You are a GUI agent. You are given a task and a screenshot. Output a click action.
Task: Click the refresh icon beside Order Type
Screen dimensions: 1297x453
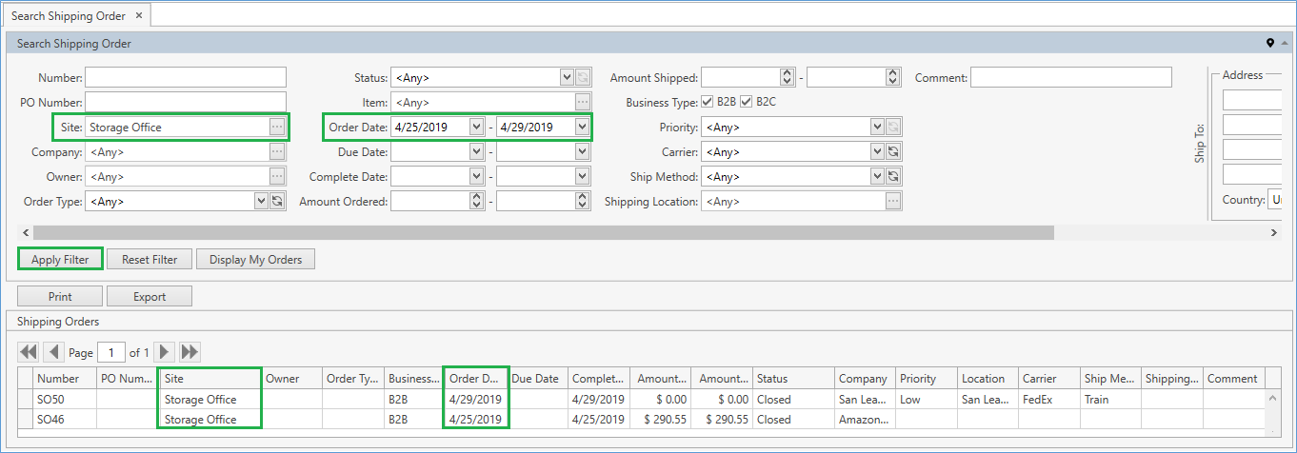pos(277,201)
